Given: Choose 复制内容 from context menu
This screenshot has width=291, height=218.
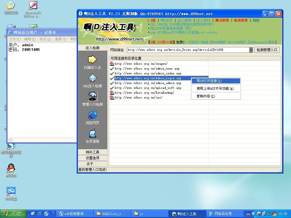Looking at the screenshot, I should click(216, 96).
